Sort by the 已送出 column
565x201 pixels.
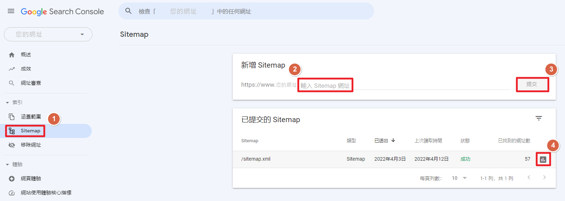[381, 140]
